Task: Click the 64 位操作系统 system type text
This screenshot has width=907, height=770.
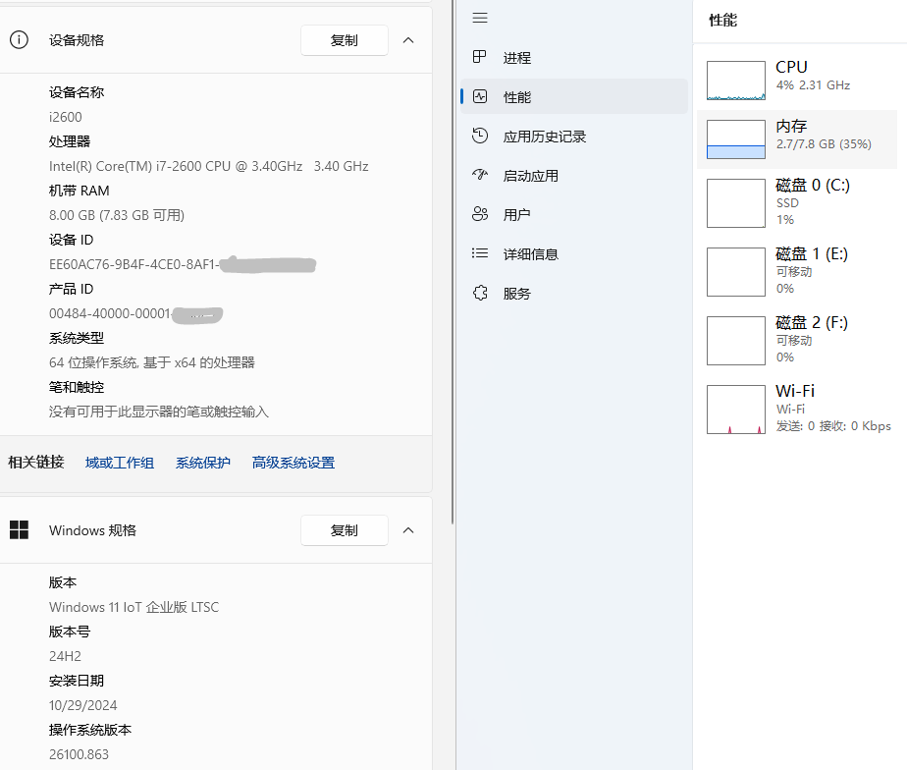Action: [x=151, y=362]
